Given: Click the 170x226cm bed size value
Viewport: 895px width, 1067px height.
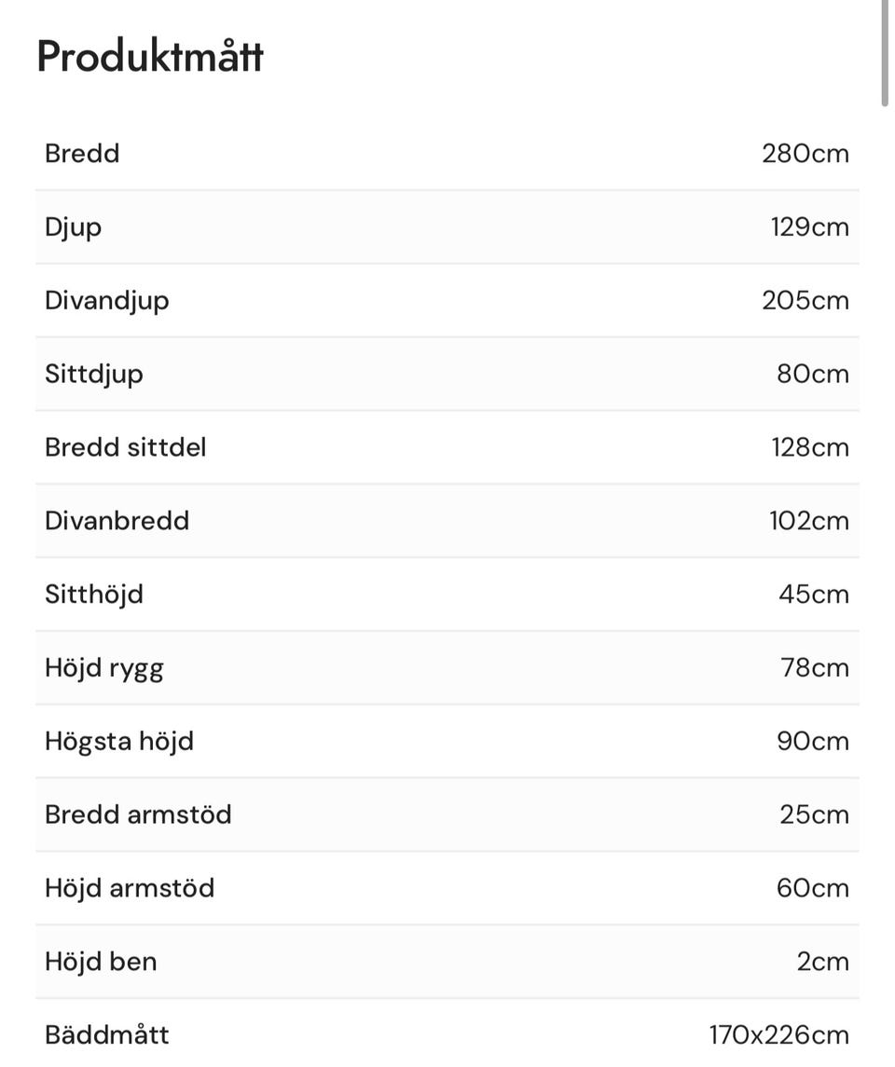Looking at the screenshot, I should [x=778, y=1034].
